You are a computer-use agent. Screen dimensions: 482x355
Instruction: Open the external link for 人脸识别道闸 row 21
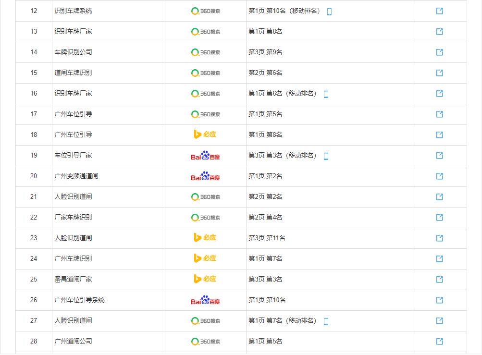pyautogui.click(x=439, y=196)
